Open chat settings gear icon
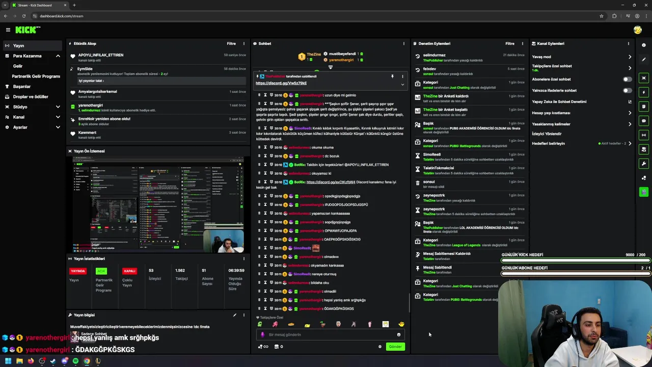The height and width of the screenshot is (367, 652). pyautogui.click(x=379, y=347)
